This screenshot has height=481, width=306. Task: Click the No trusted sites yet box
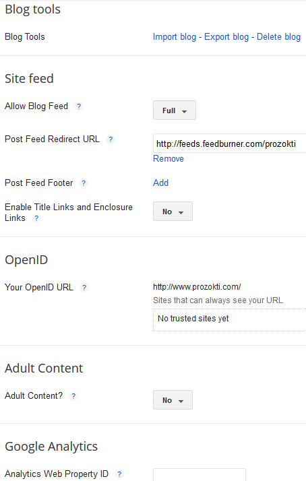(x=230, y=320)
